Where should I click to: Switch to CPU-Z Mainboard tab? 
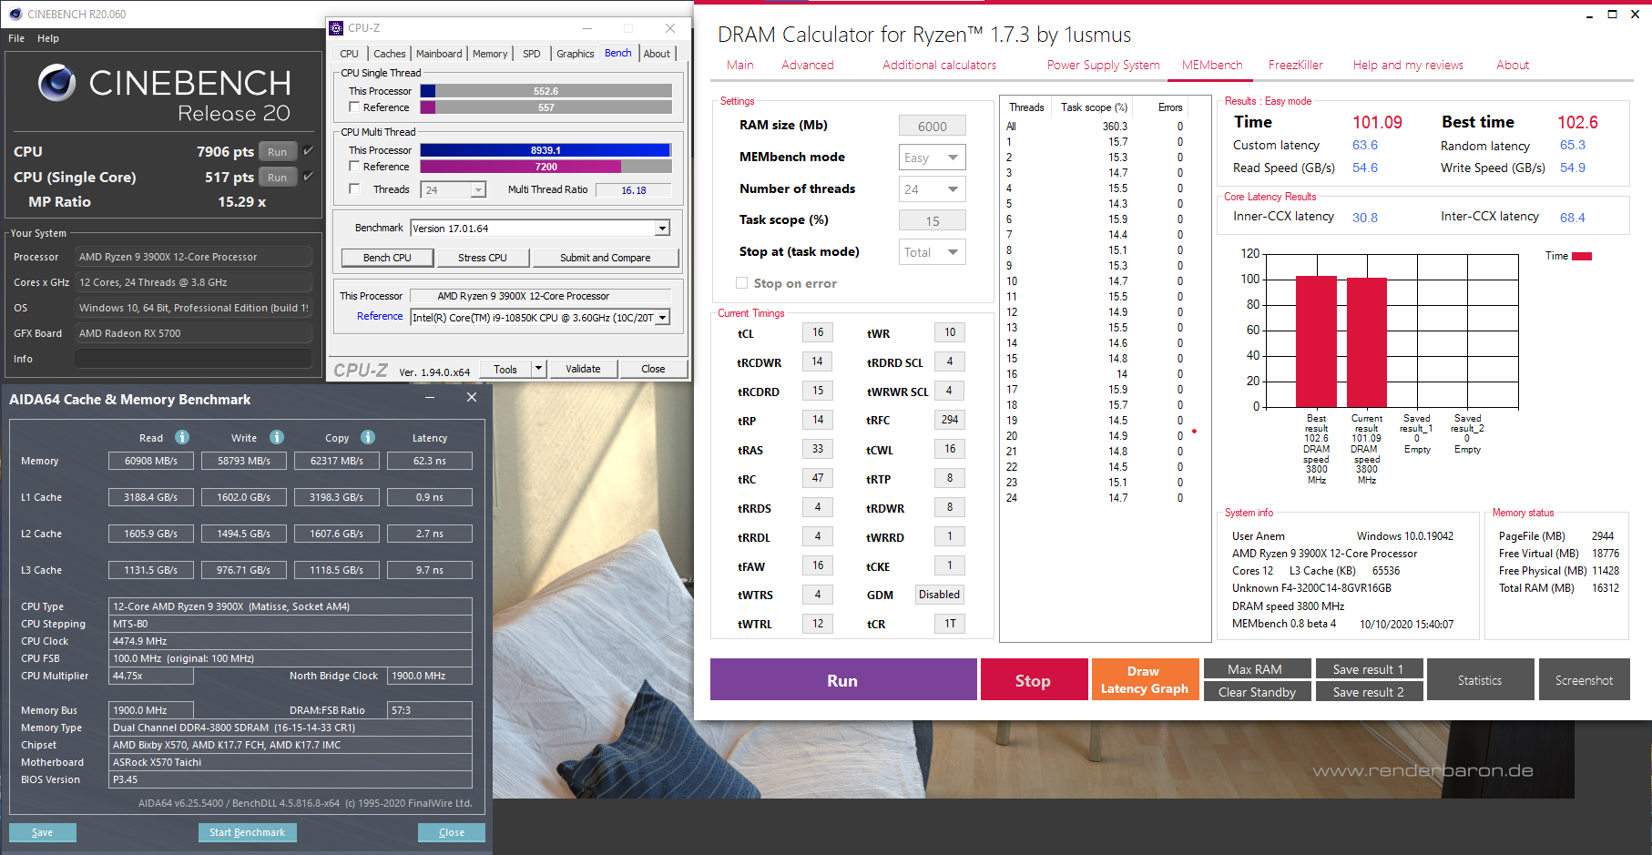[x=439, y=54]
